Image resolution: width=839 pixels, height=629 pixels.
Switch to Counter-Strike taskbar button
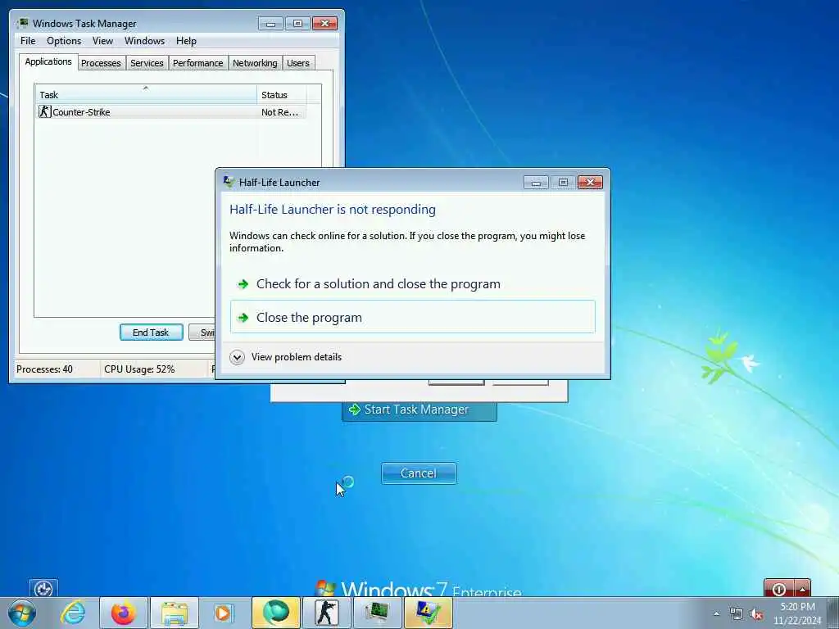[326, 613]
